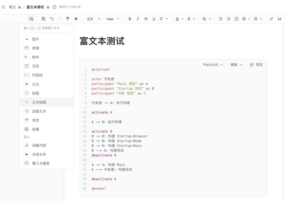
Task: Select 附件 from insert menu
Action: (46, 57)
